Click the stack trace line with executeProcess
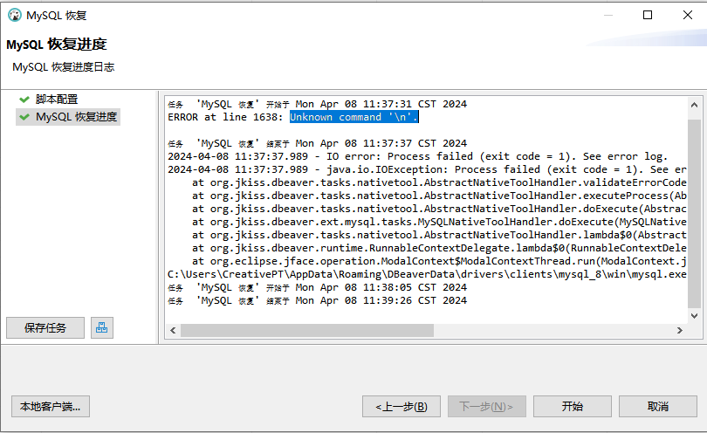This screenshot has height=433, width=707. click(439, 196)
